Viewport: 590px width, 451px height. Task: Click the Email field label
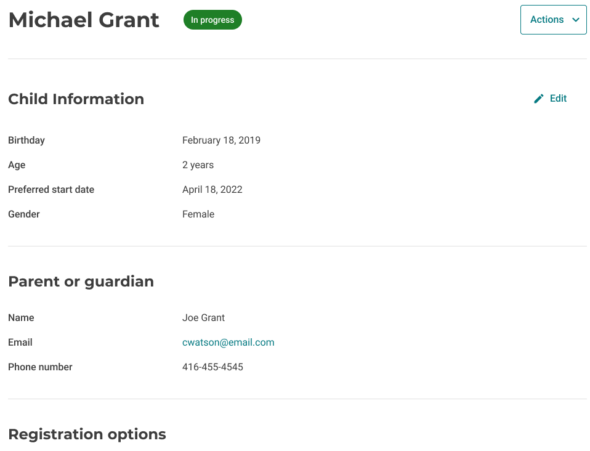pos(20,343)
